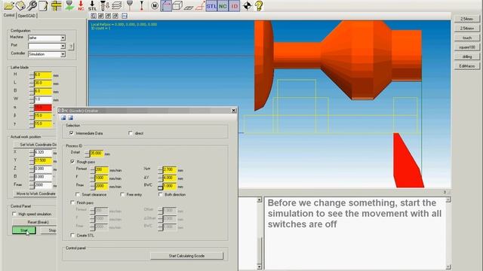This screenshot has width=483, height=271.
Task: Click the blank document page toolbar icon
Action: 43,5
